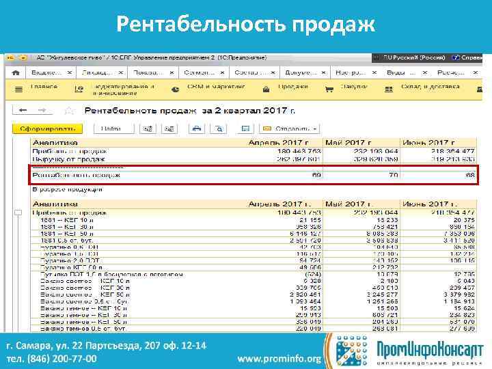Switch to the Виды... tab
This screenshot has width=492, height=369.
[401, 73]
